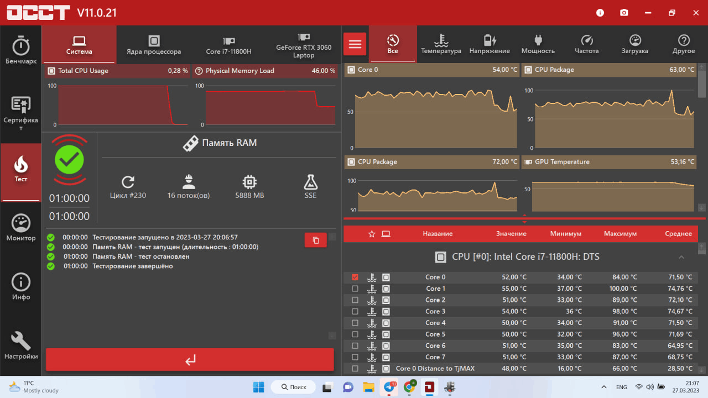Screen dimensions: 708x398
Task: Click the star favorites column icon
Action: coord(372,234)
